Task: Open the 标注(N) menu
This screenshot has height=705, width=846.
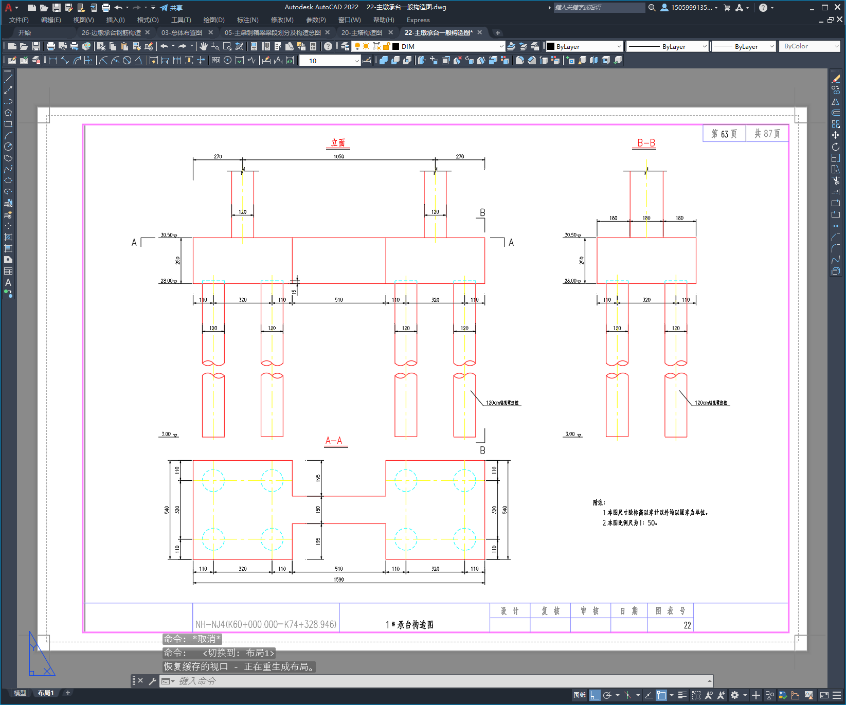Action: [x=247, y=20]
